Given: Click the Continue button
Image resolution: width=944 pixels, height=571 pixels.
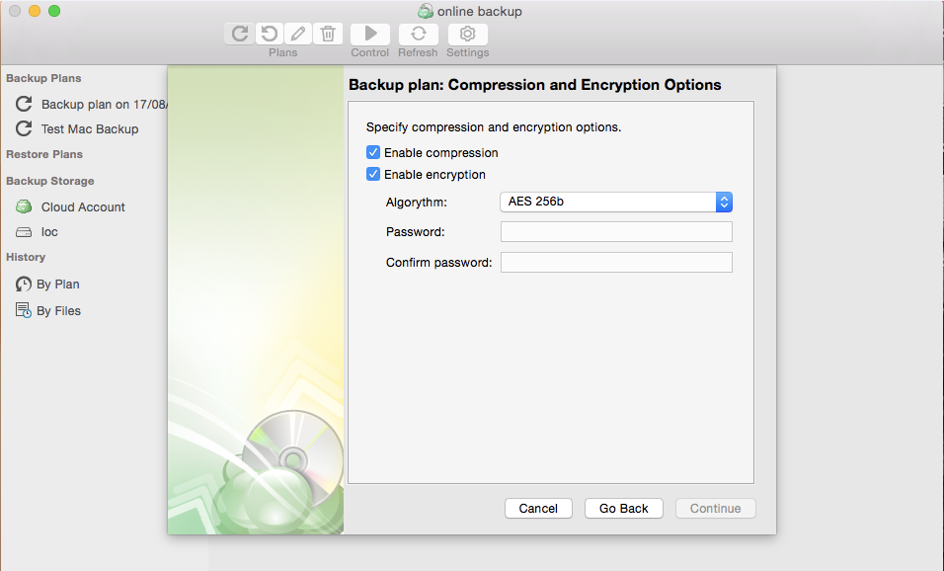Looking at the screenshot, I should coord(715,509).
